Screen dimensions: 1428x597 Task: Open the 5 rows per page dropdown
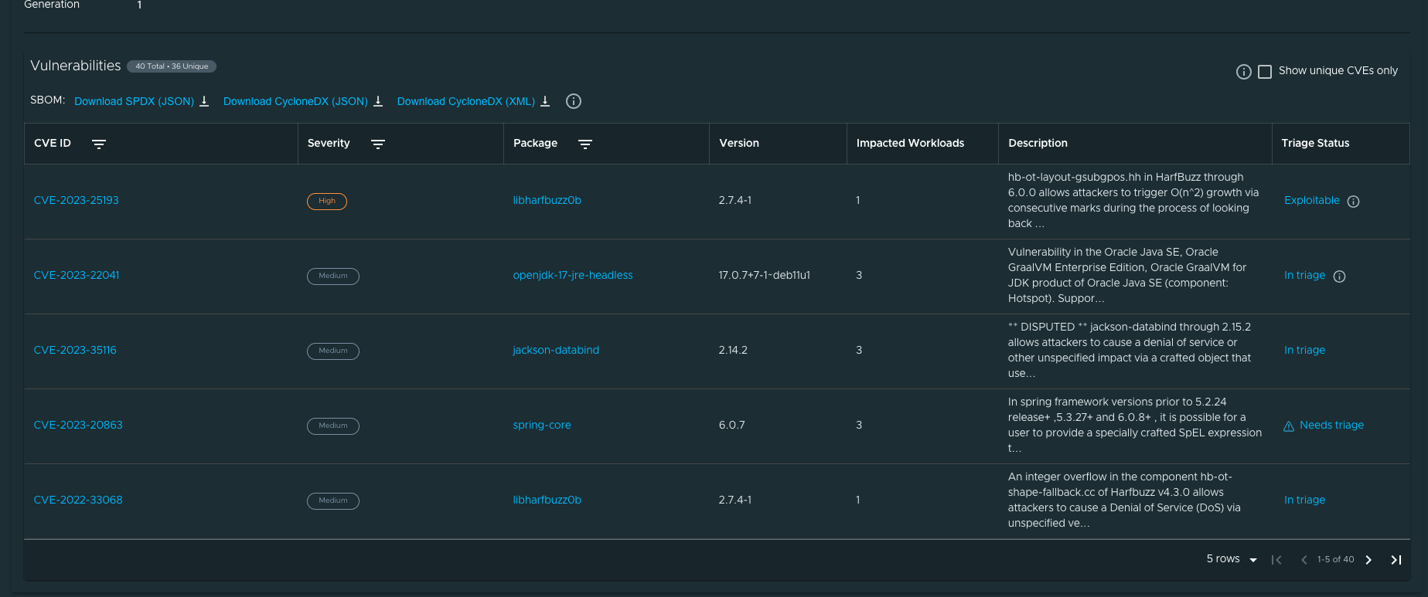pos(1232,559)
